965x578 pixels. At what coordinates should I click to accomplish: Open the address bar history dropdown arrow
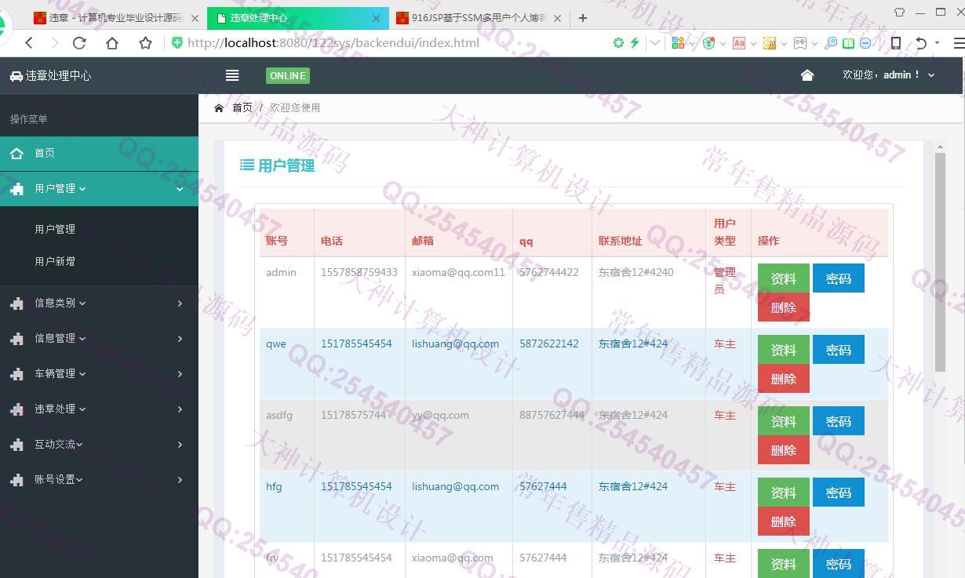pyautogui.click(x=655, y=43)
